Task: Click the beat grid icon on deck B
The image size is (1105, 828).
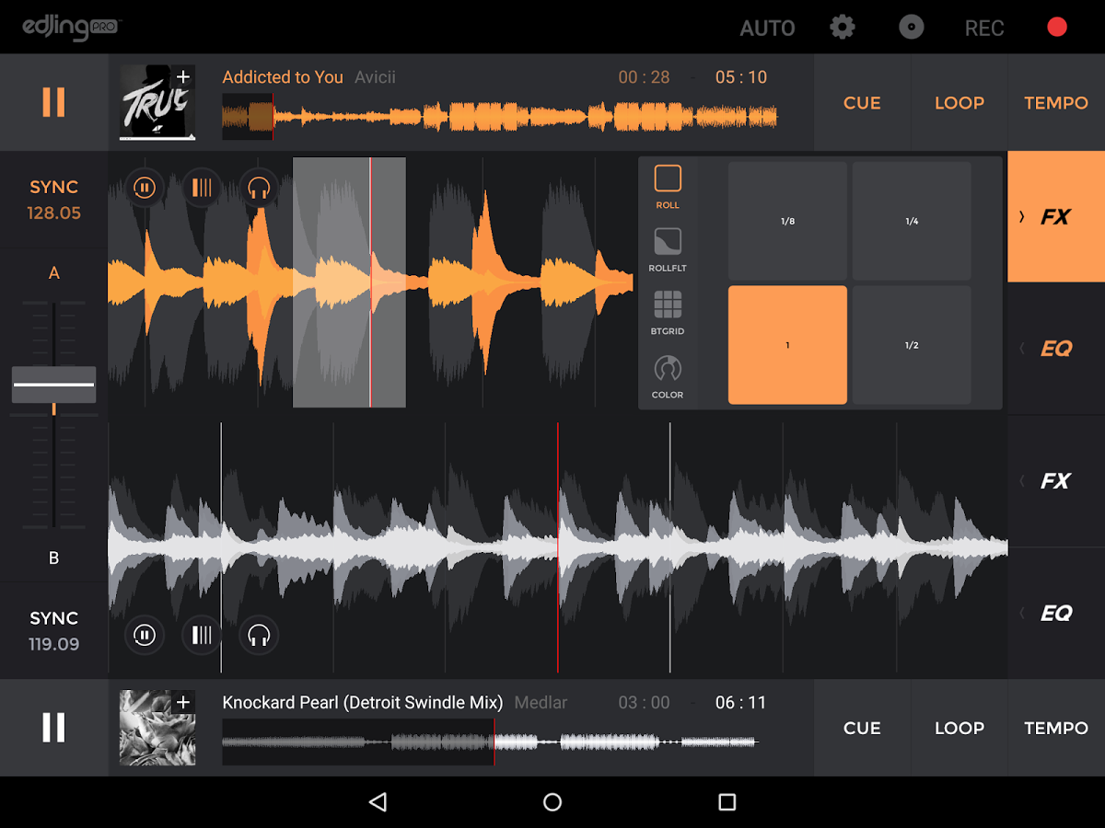Action: [202, 635]
